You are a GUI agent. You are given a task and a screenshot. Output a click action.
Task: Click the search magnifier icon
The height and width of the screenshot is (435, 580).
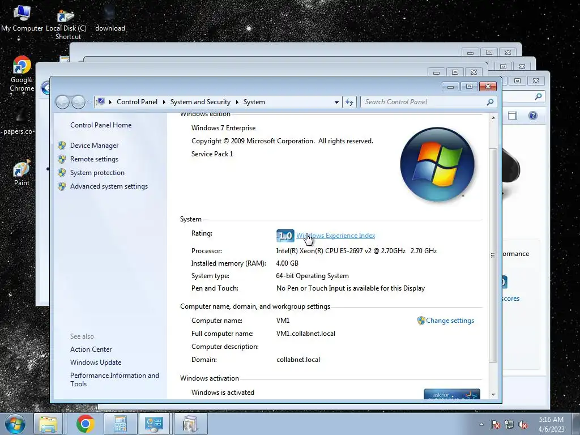(490, 102)
